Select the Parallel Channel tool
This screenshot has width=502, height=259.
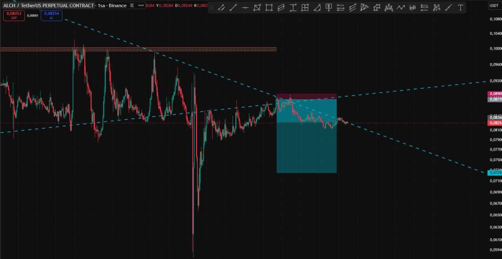point(281,7)
